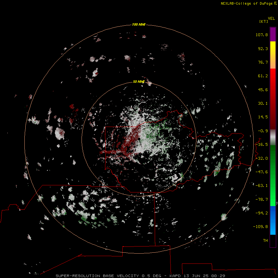Click the 92.3 legend value
278x278 pixels.
pos(263,48)
